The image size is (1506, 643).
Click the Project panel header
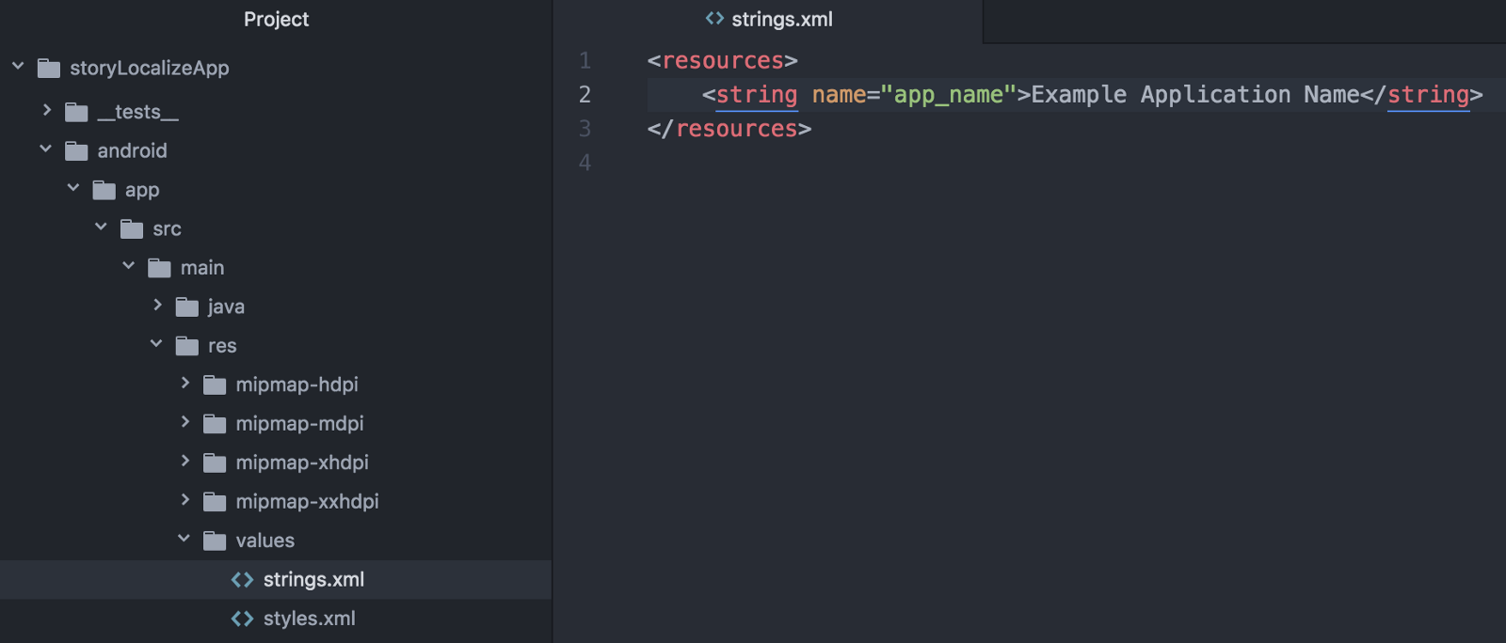[x=276, y=20]
